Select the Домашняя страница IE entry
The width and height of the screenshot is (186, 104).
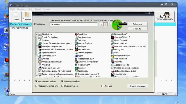(x=87, y=74)
